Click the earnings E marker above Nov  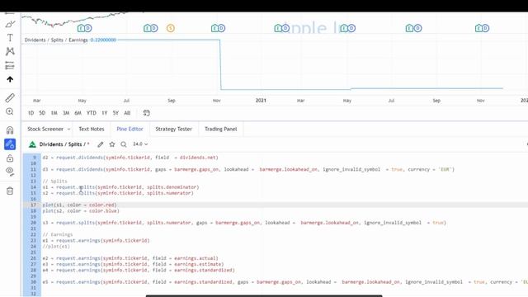click(214, 28)
